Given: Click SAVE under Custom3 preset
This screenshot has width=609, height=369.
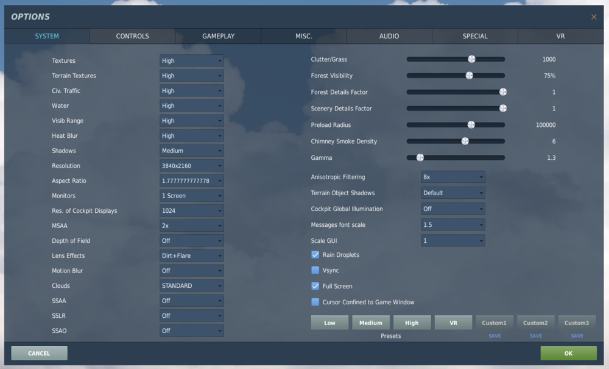Looking at the screenshot, I should 577,336.
